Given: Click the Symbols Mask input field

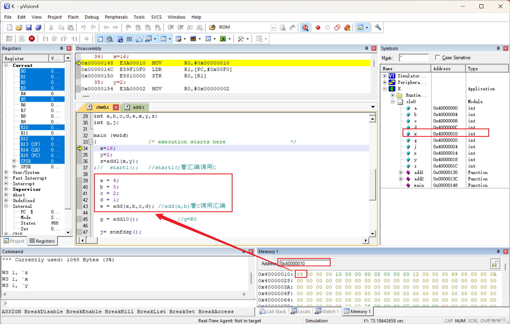Looking at the screenshot, I should 414,58.
